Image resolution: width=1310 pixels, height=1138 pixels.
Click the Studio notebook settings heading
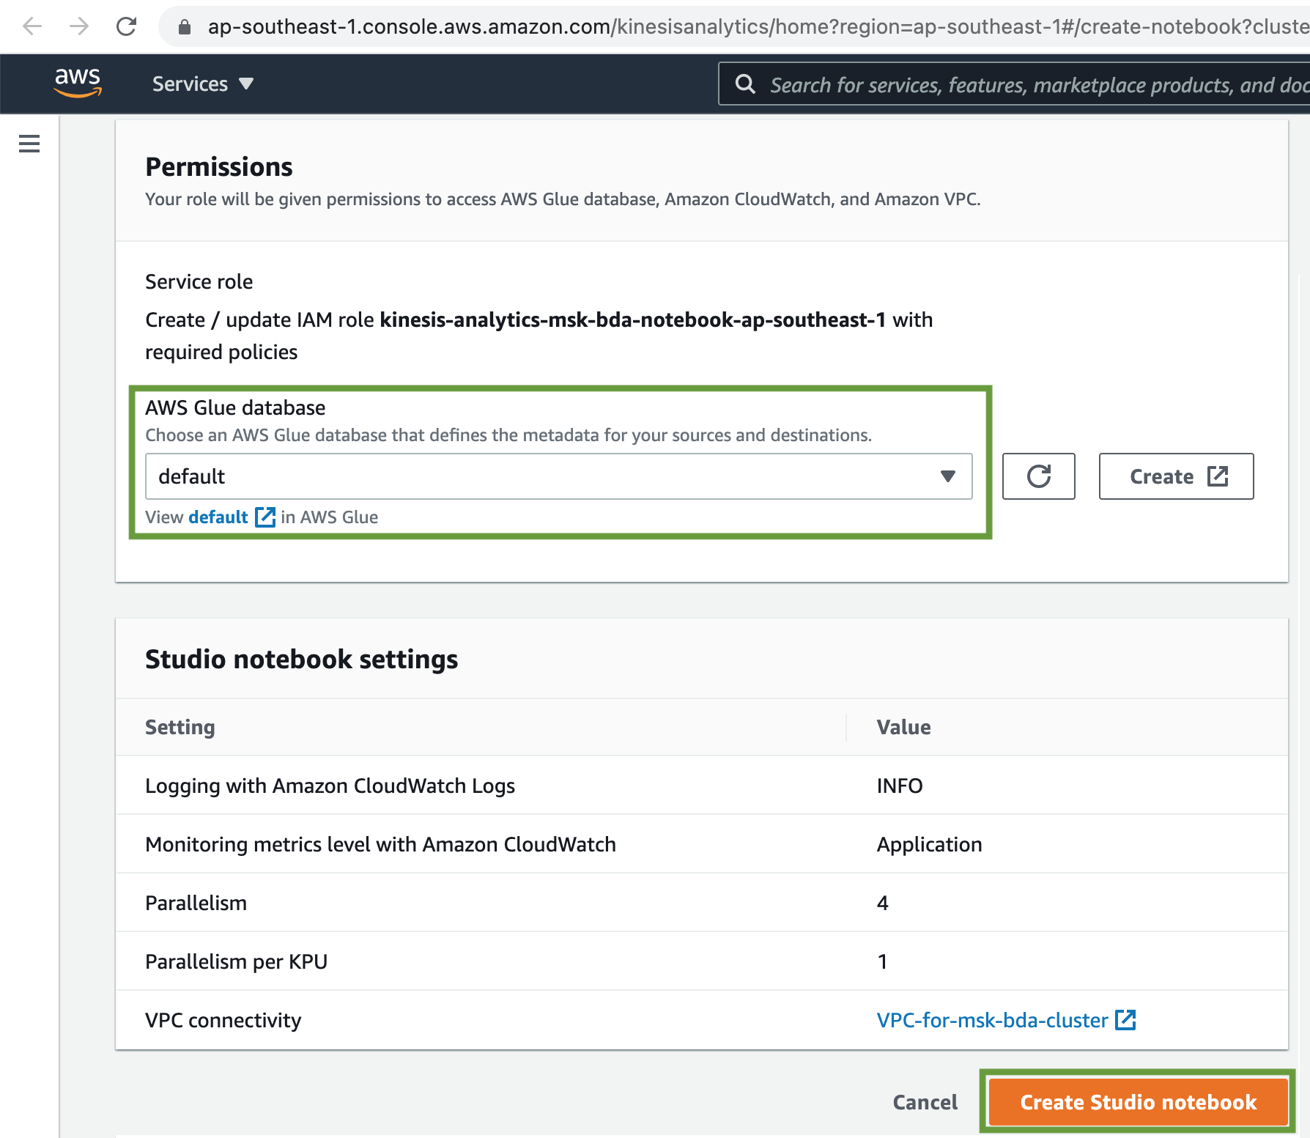click(301, 659)
